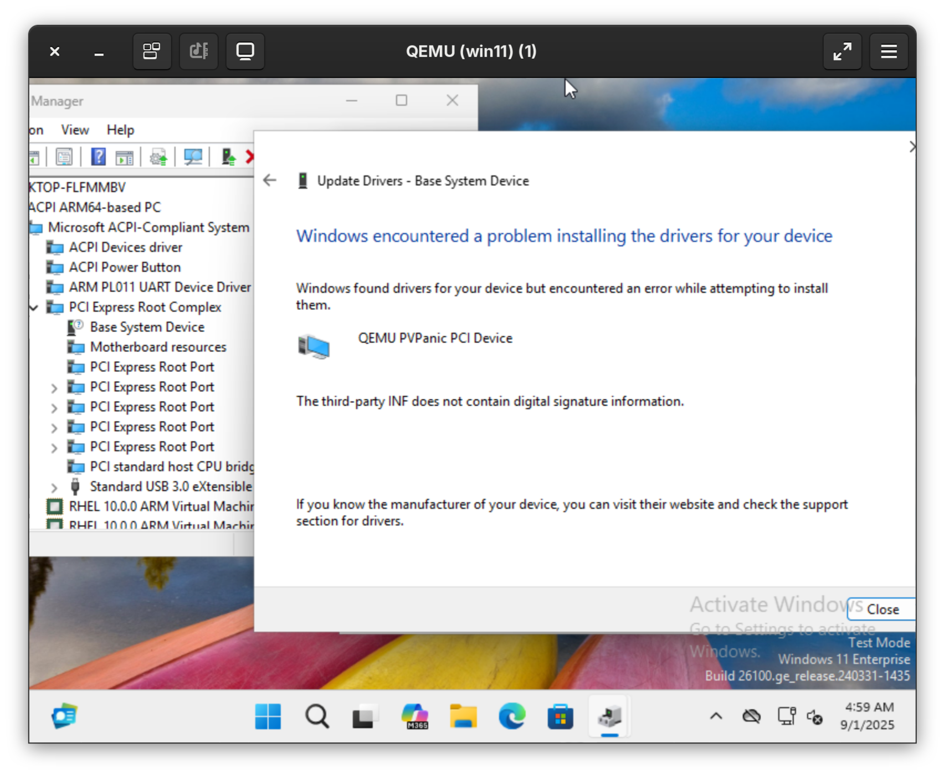Open File Explorer from the taskbar

[x=463, y=716]
